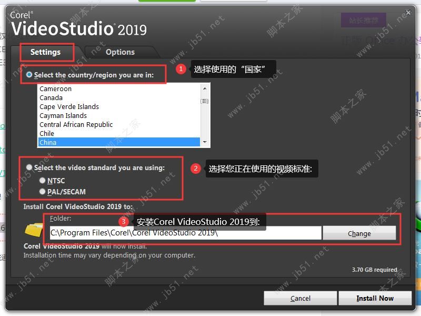Select Chile in the country list
The height and width of the screenshot is (316, 421).
(119, 133)
